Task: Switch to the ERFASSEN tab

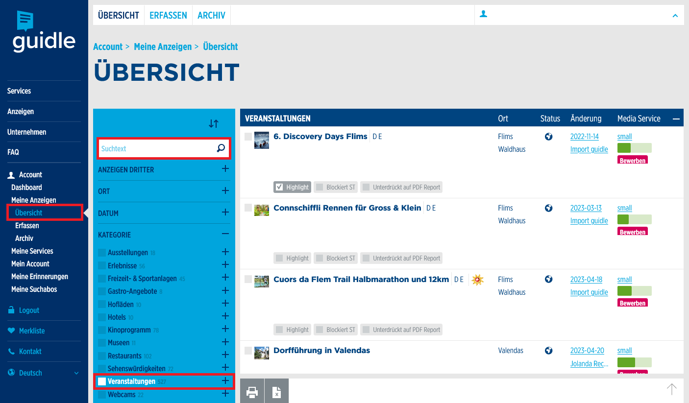Action: pos(168,15)
